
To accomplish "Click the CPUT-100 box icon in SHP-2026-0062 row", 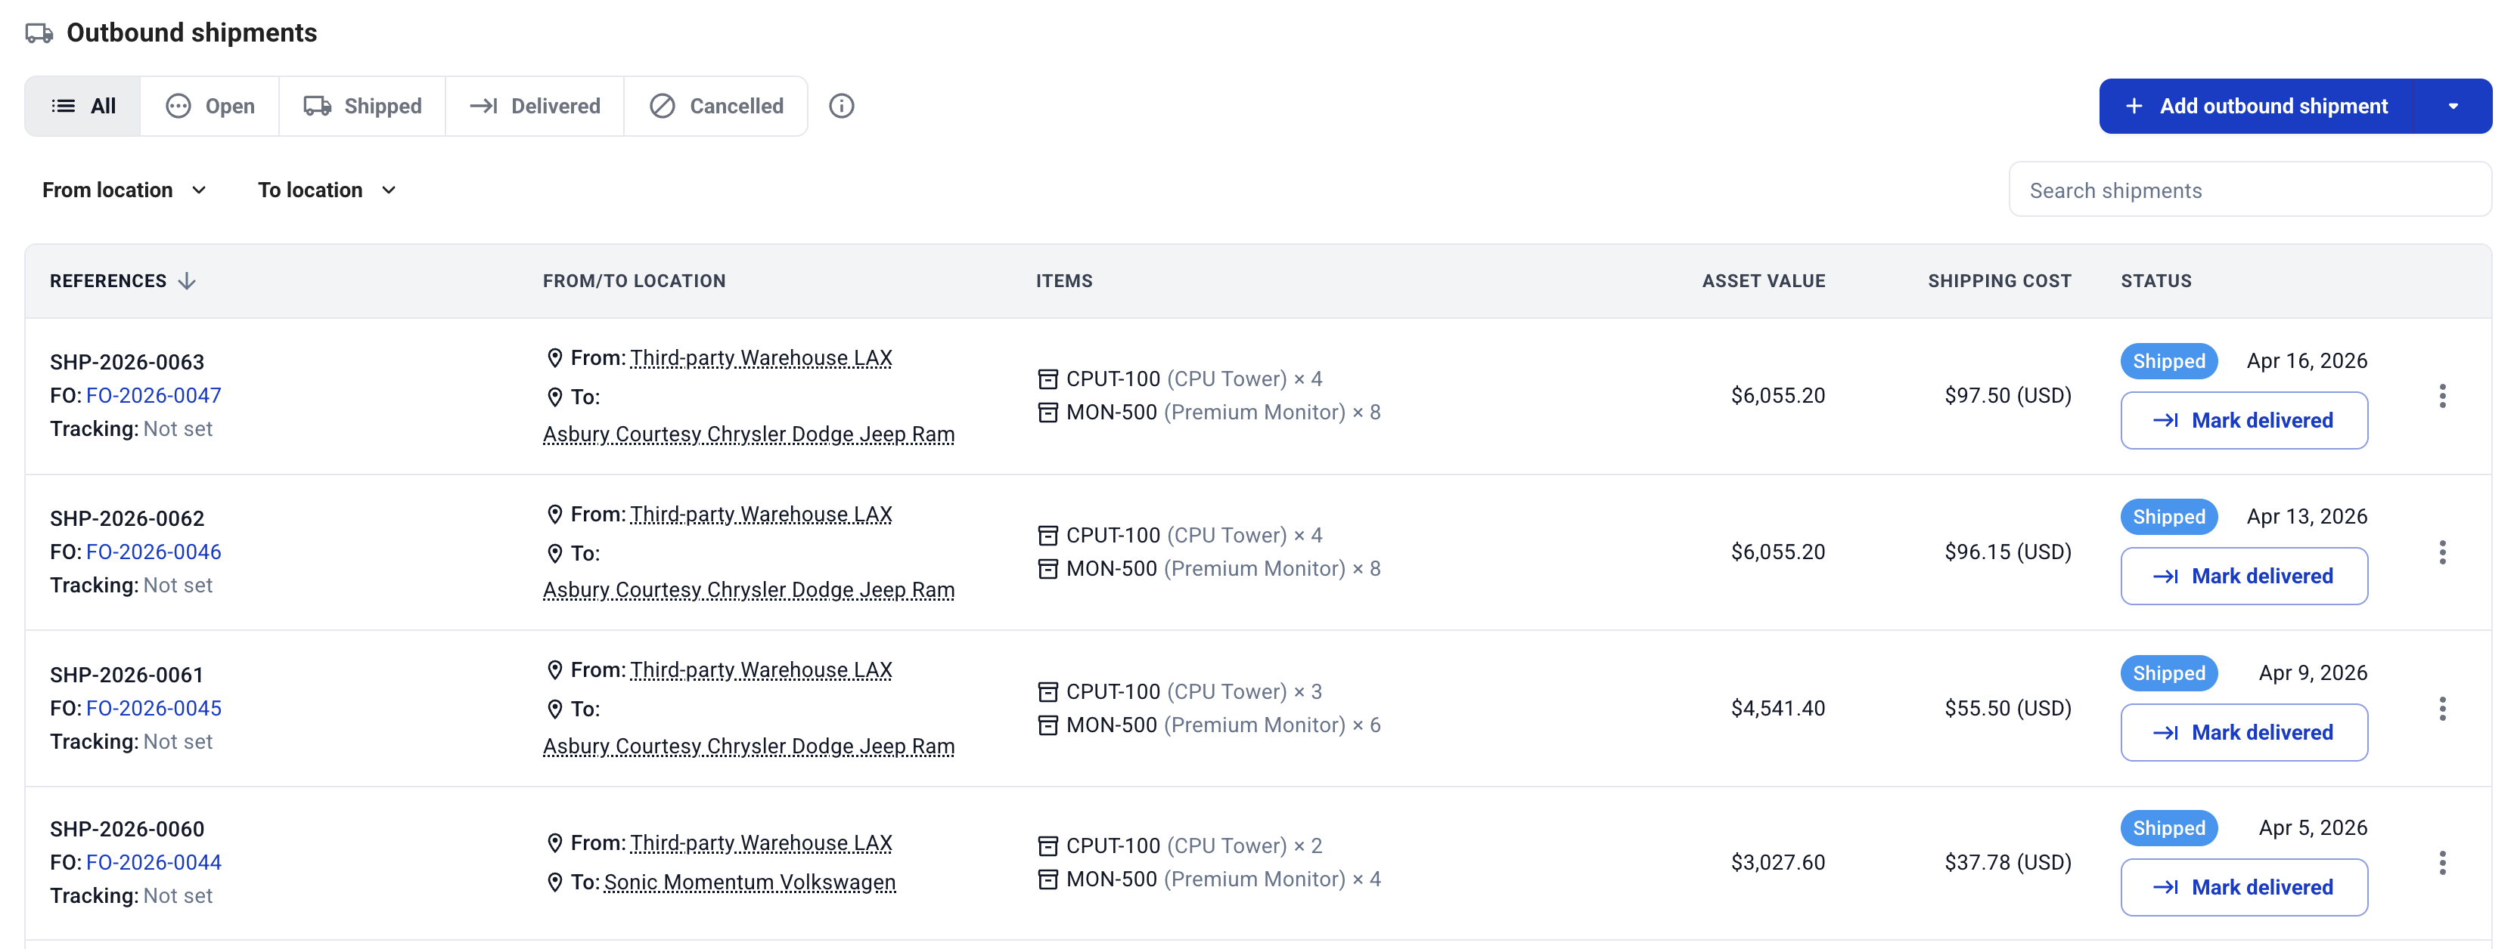I will 1047,536.
